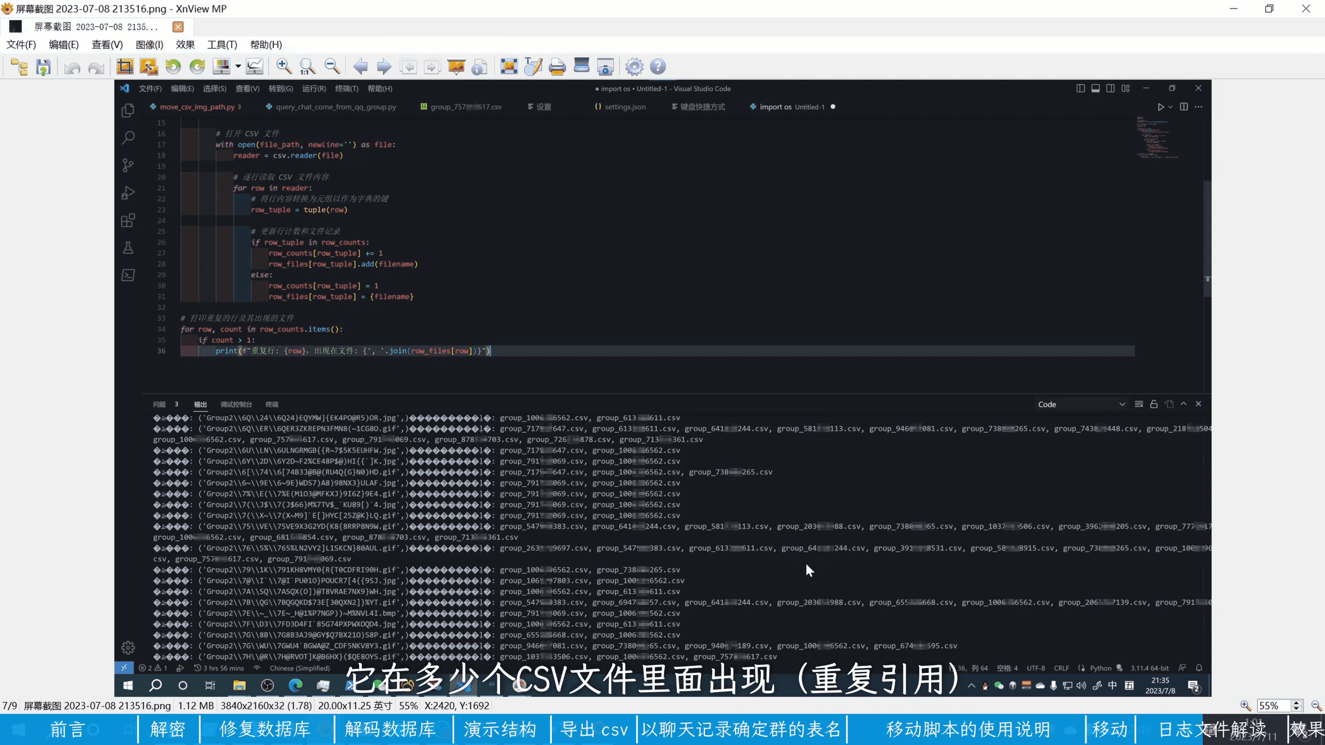Open the screen Capture camera tool
This screenshot has height=745, width=1325.
pyautogui.click(x=605, y=67)
